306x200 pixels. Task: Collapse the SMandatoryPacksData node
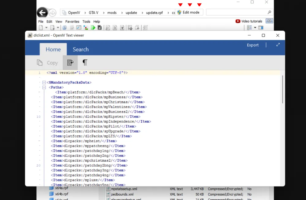pos(44,83)
